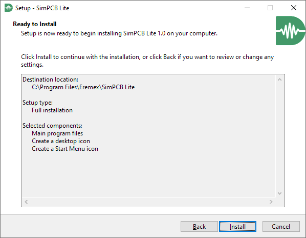Click the Full installation line

52,110
